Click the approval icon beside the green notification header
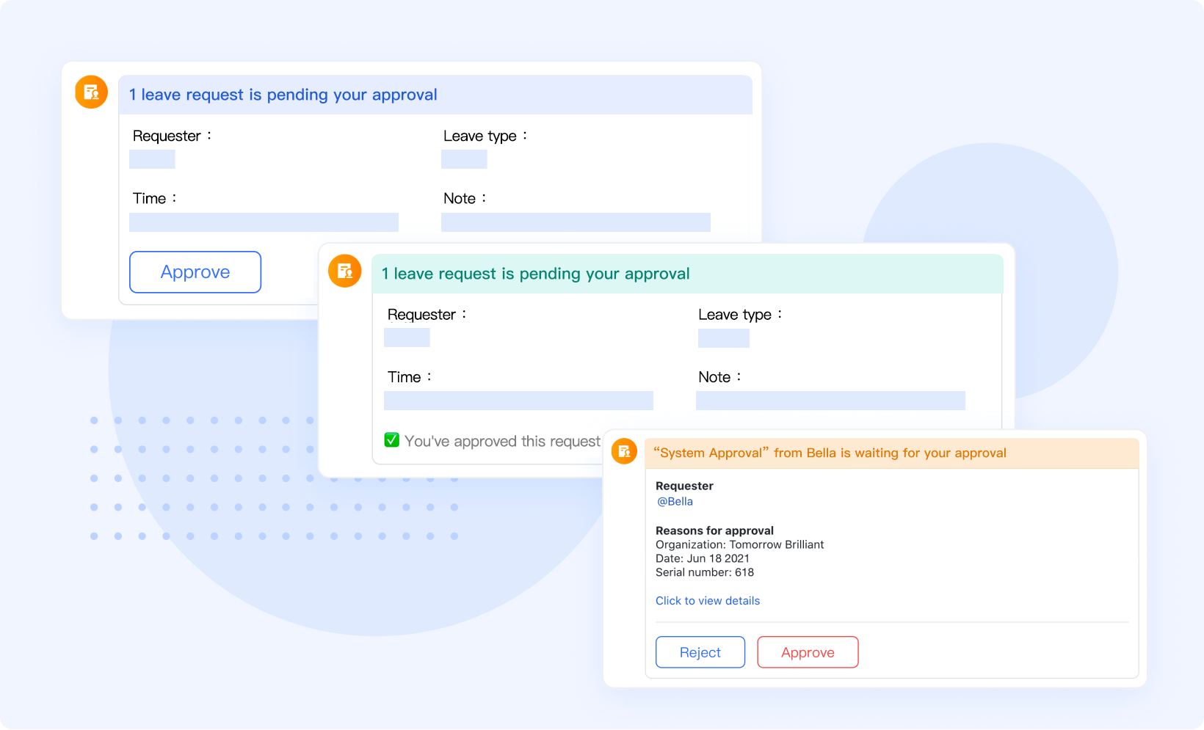 [344, 270]
